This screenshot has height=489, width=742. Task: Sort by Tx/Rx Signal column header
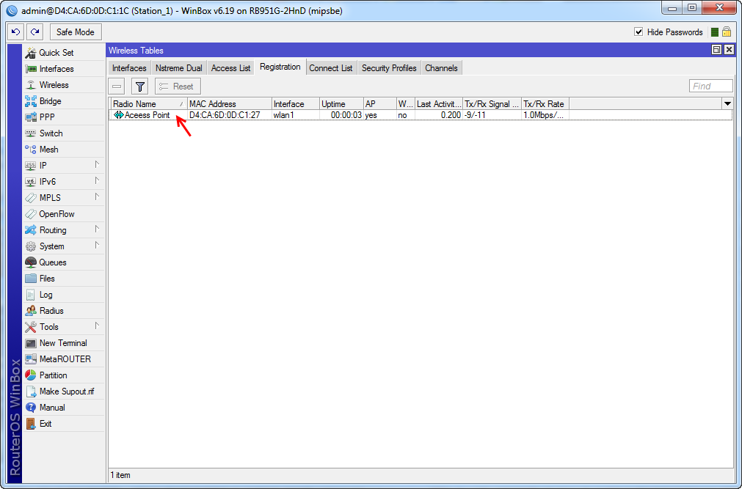point(492,104)
